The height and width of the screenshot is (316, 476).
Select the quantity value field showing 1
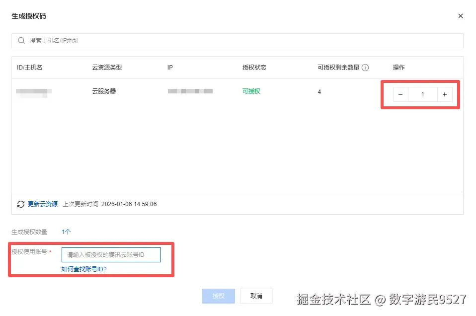(x=422, y=94)
